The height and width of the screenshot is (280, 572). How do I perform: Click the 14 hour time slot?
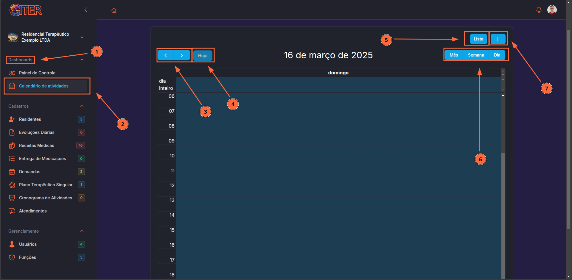click(338, 219)
